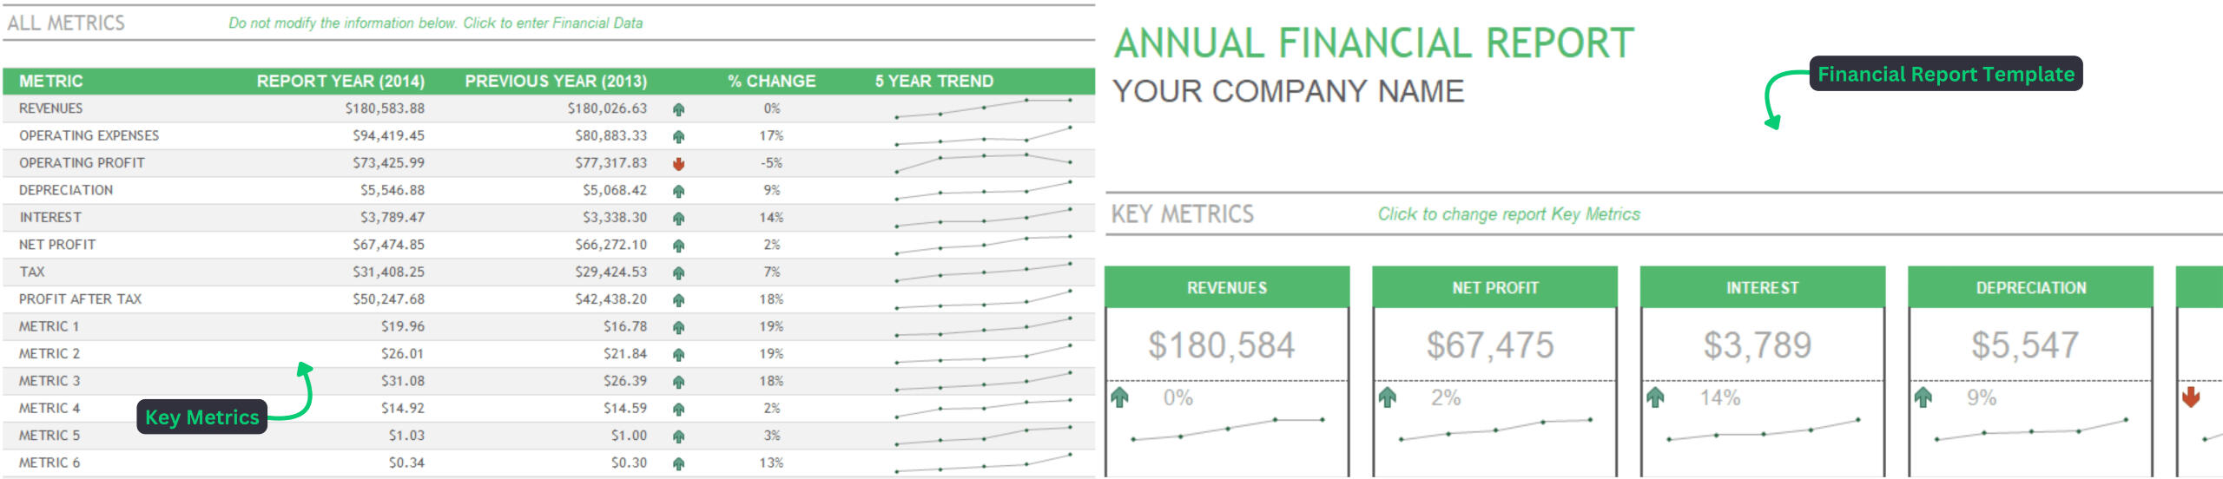This screenshot has width=2223, height=479.
Task: Select the % CHANGE column header
Action: pos(771,82)
